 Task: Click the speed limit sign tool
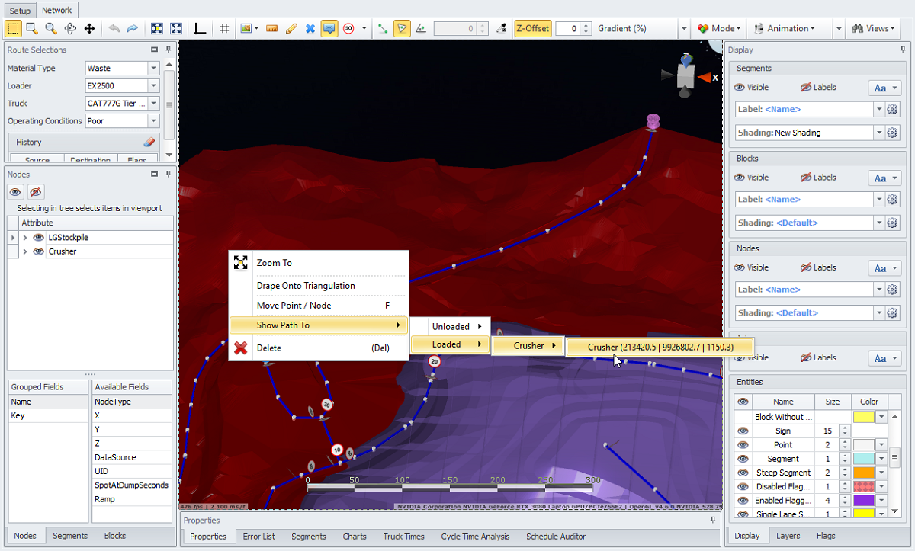pos(348,28)
